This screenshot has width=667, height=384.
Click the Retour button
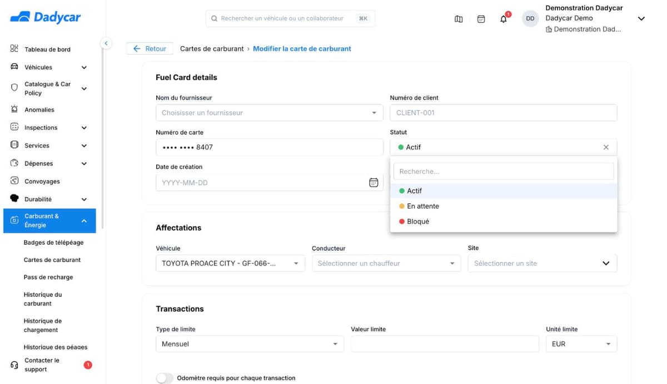tap(150, 49)
